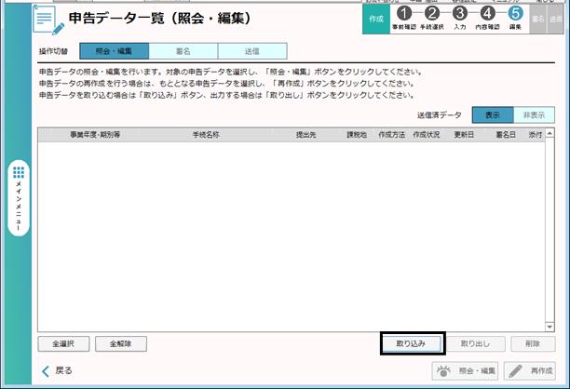The height and width of the screenshot is (389, 570).
Task: Click step 5 編集 circle
Action: [515, 13]
